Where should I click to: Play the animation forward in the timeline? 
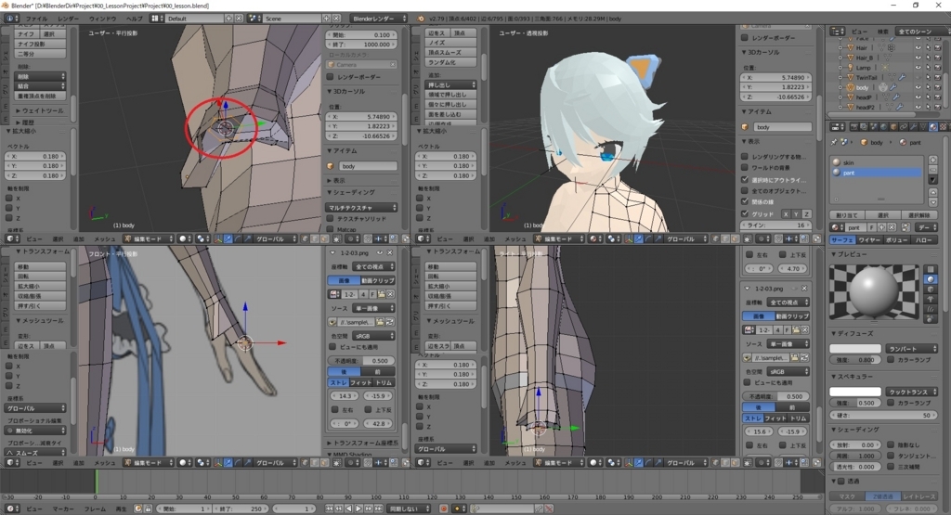tap(358, 509)
